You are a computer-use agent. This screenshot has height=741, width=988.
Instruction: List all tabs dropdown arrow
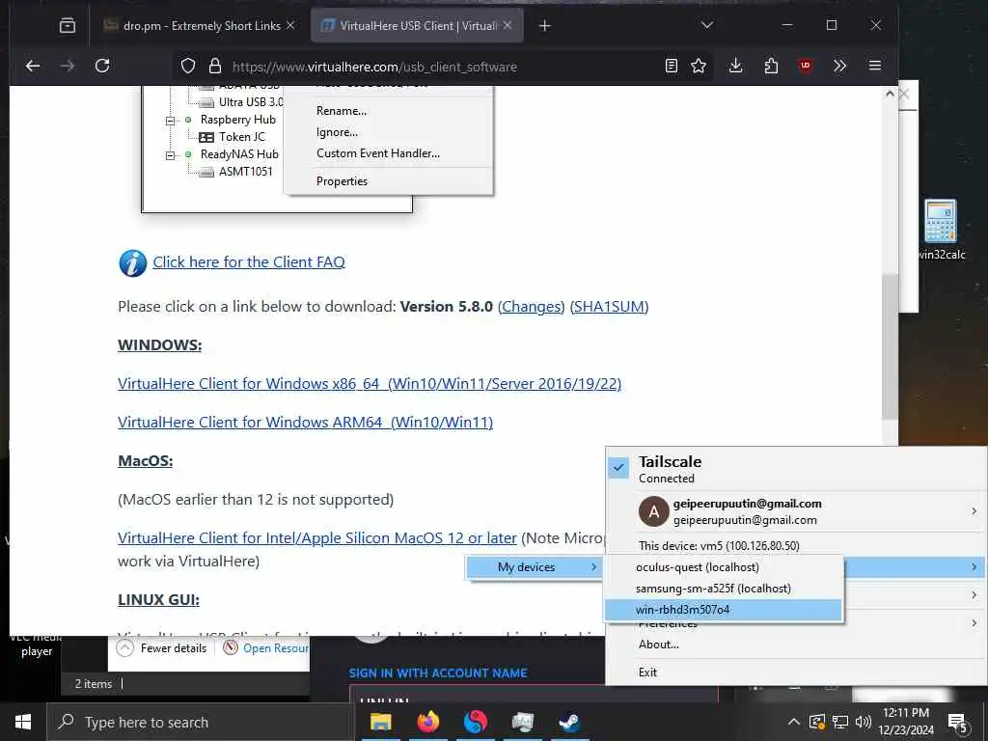click(x=707, y=25)
